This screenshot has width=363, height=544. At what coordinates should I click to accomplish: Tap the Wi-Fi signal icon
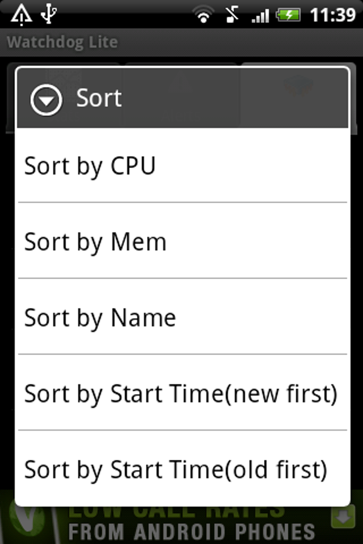(203, 15)
